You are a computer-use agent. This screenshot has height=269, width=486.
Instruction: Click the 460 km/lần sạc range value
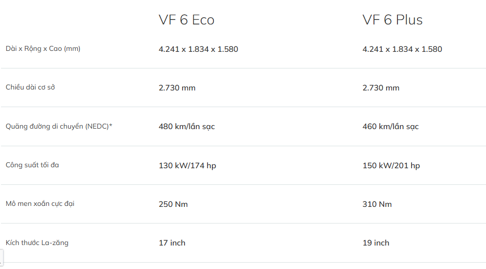[391, 127]
